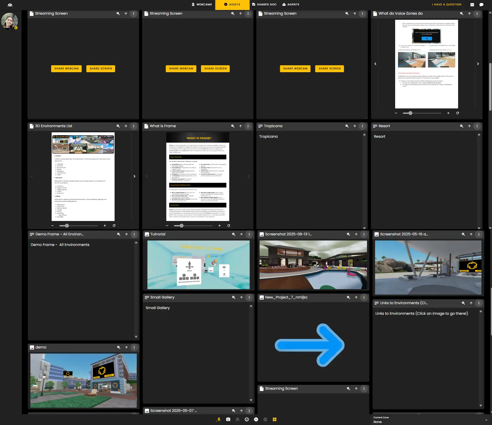Open the participants list icon
This screenshot has height=425, width=492.
point(10,5)
